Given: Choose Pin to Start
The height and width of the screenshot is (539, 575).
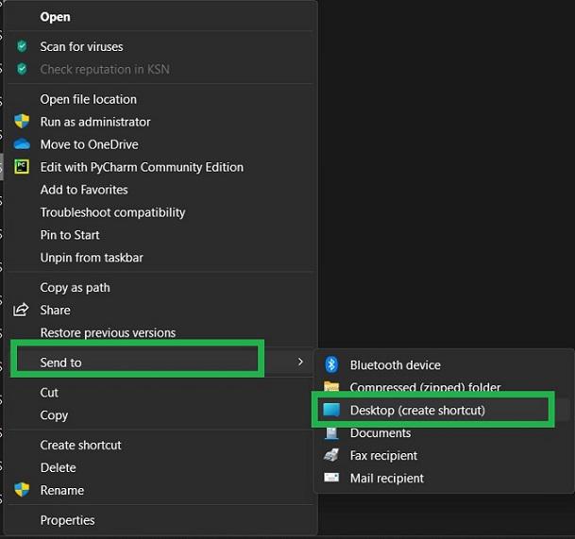Looking at the screenshot, I should click(x=69, y=235).
